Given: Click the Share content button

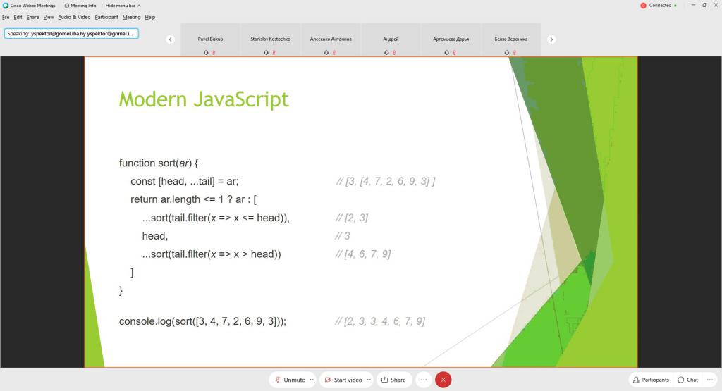Looking at the screenshot, I should click(393, 380).
